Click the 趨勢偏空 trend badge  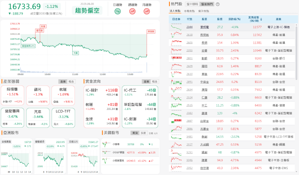(87, 10)
